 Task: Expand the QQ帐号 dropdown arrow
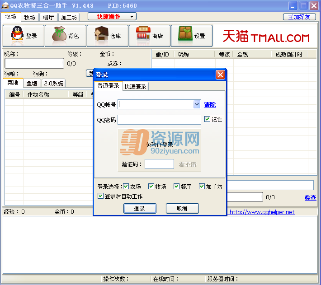pos(197,104)
